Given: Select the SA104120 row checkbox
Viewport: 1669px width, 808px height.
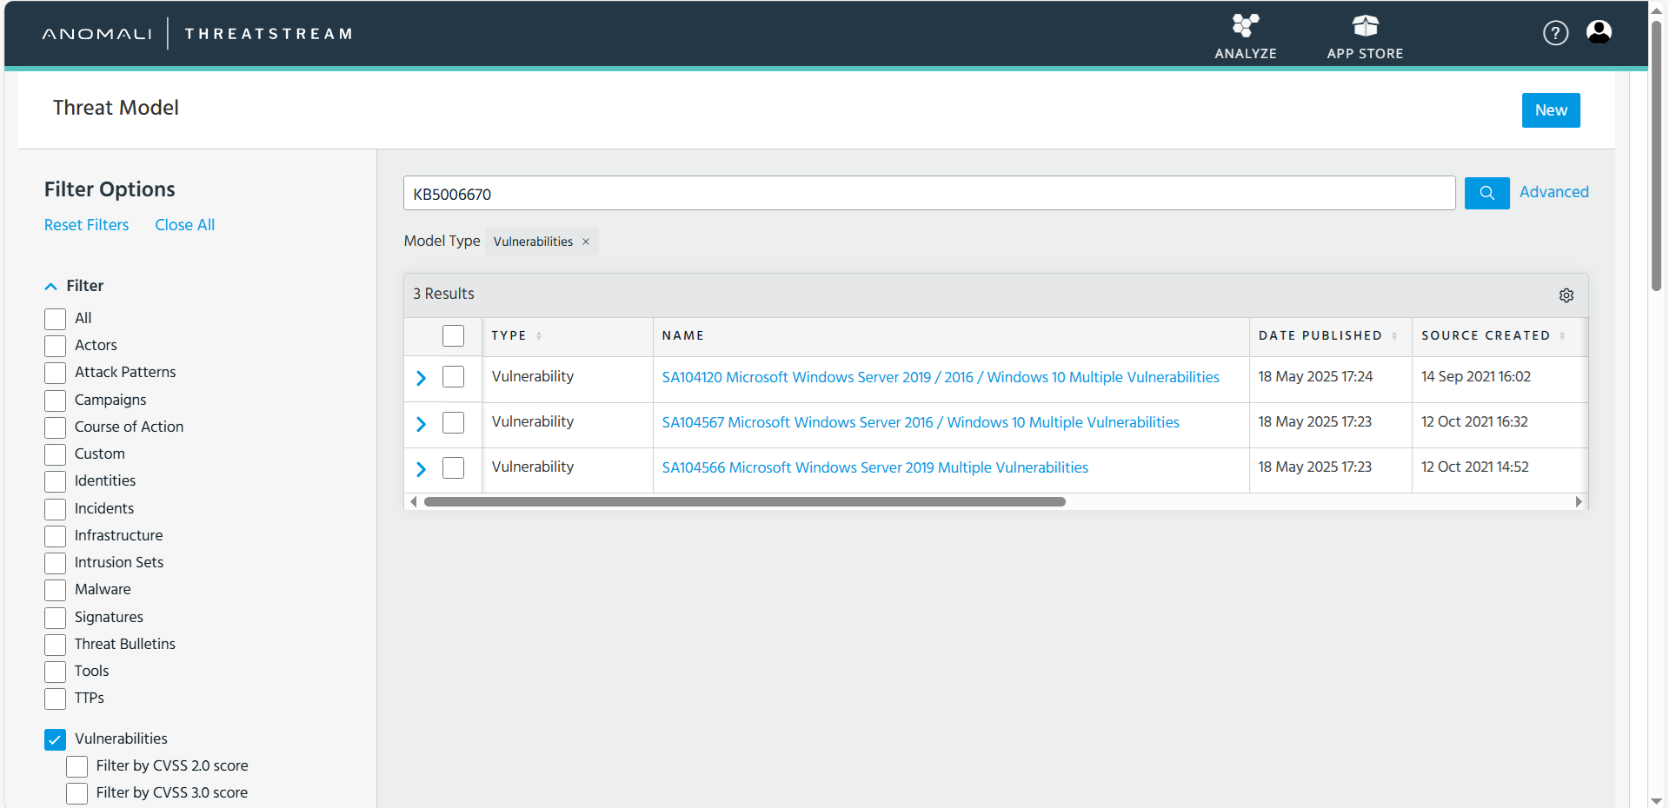Looking at the screenshot, I should (x=453, y=376).
